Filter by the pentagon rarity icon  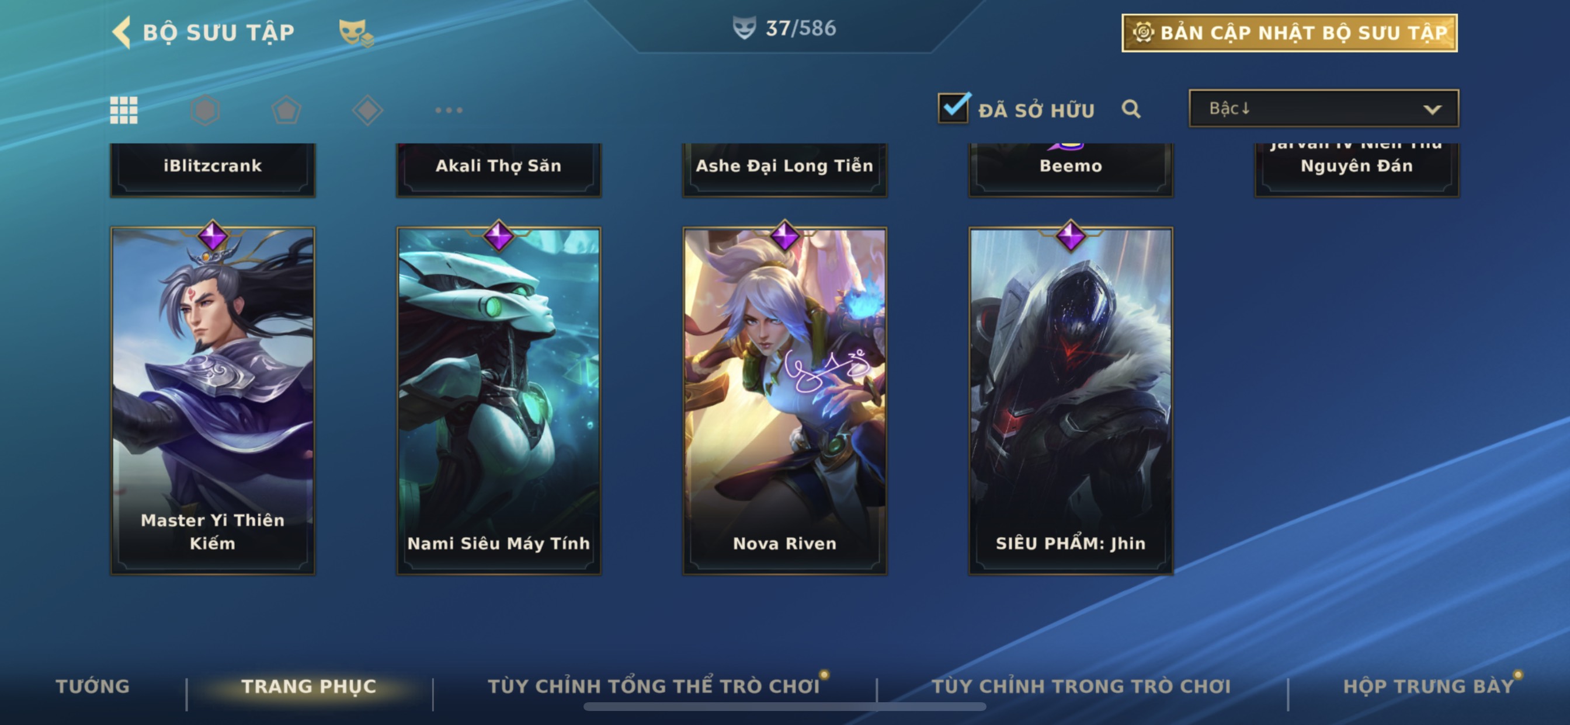tap(286, 110)
